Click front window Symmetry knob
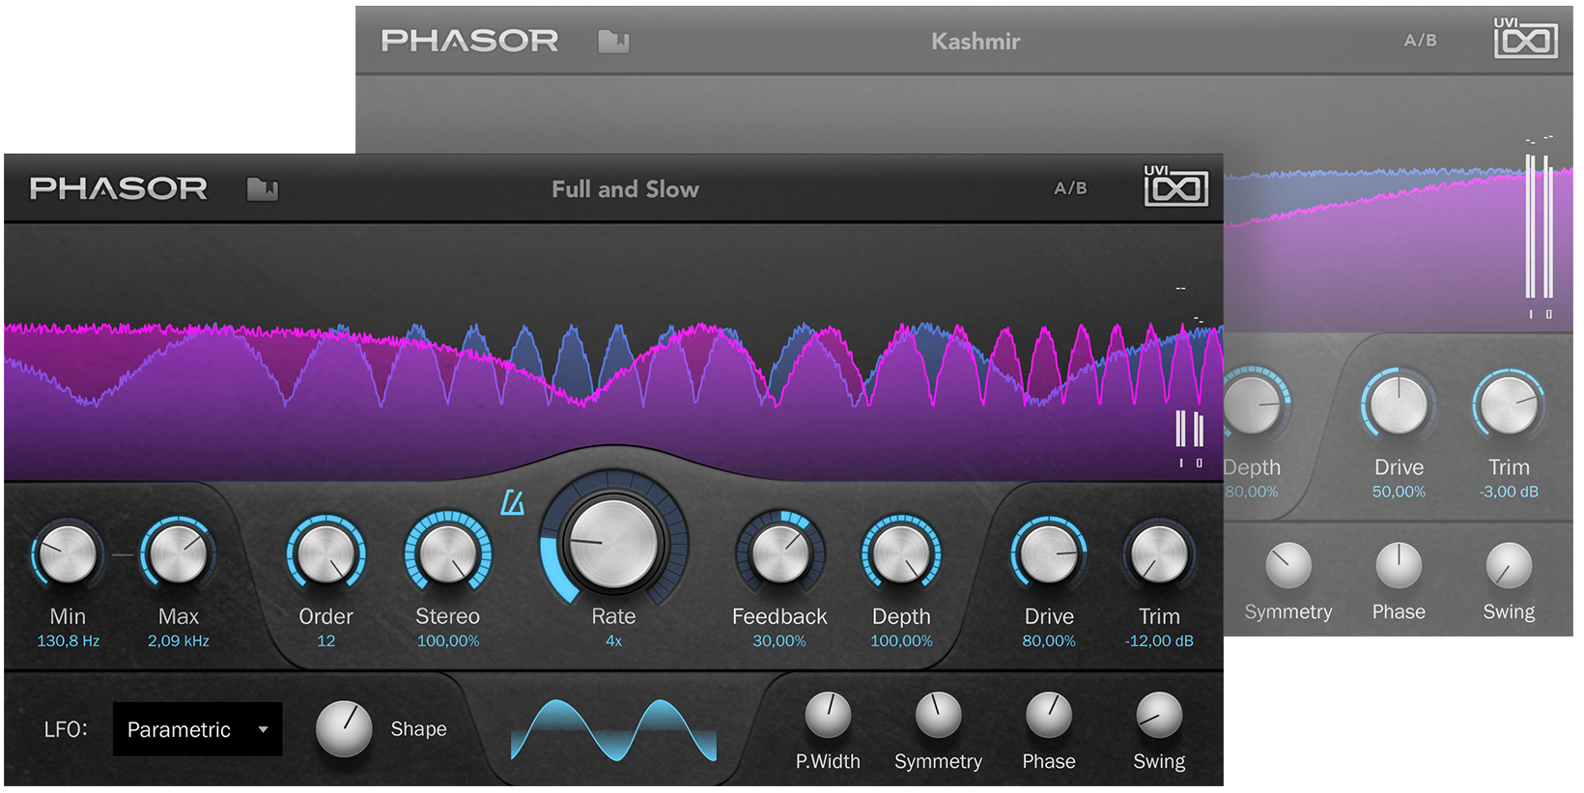1584x793 pixels. pyautogui.click(x=938, y=715)
